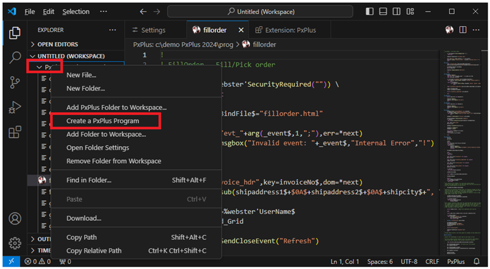Close the fillorder editor tab
The width and height of the screenshot is (490, 269).
click(240, 30)
